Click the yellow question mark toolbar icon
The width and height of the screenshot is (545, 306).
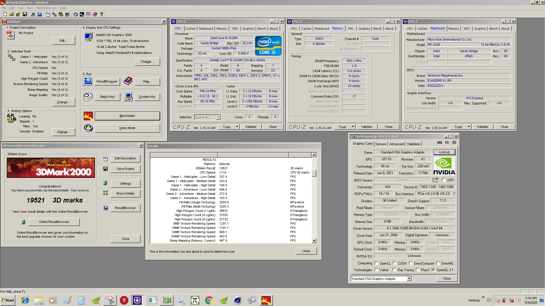(102, 14)
